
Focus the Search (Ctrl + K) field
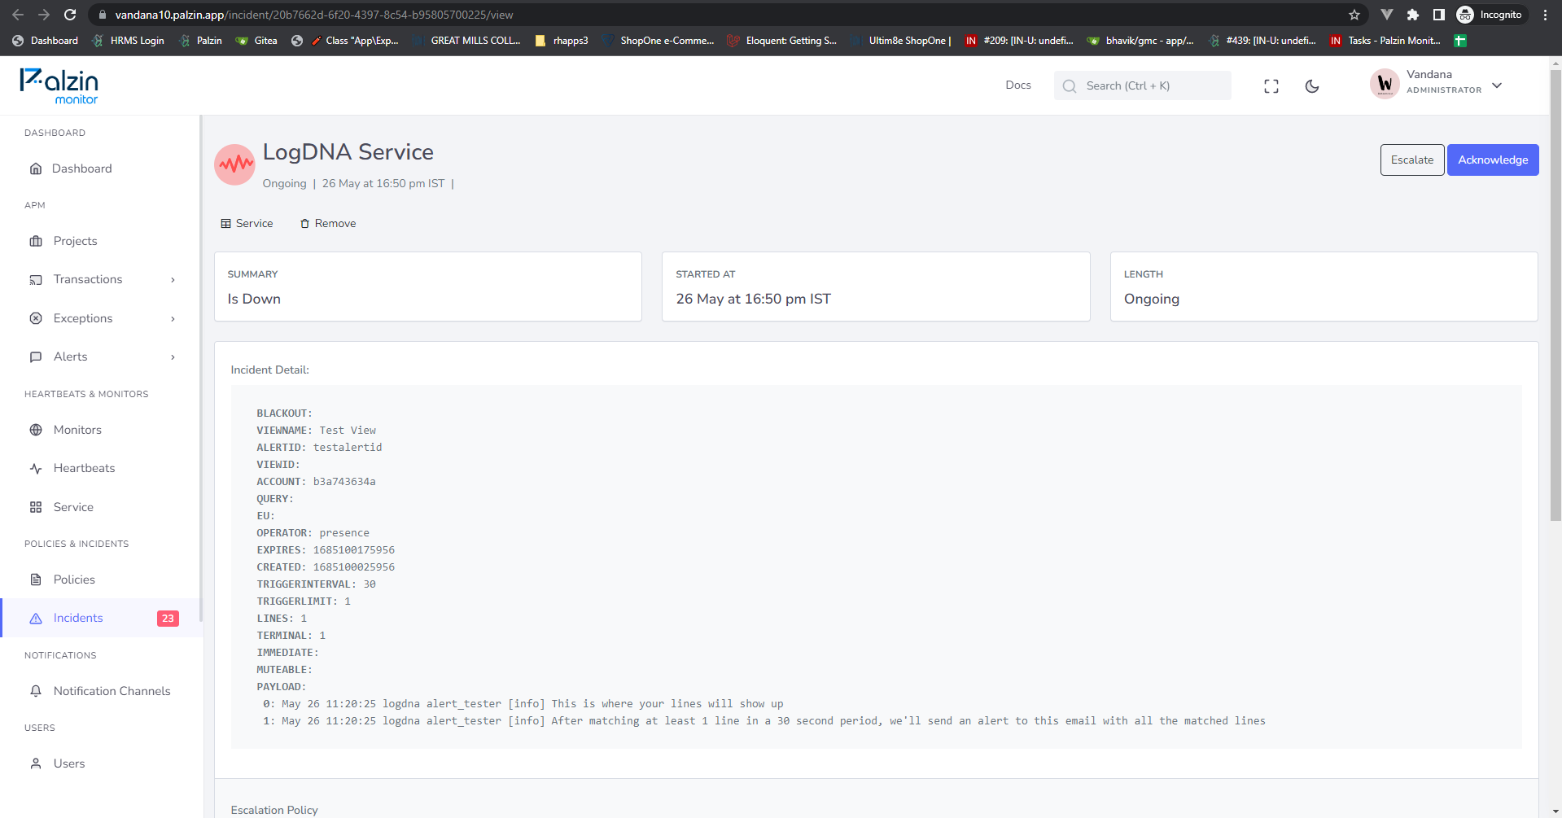(x=1142, y=85)
